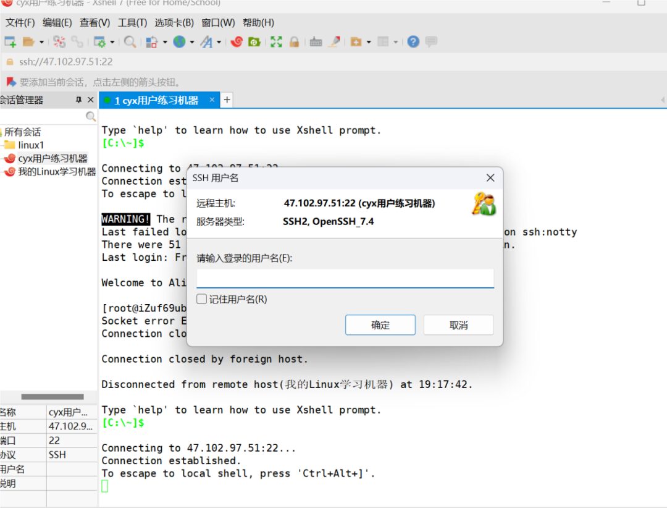Expand the globe encoding dropdown arrow
This screenshot has height=508, width=667.
192,42
